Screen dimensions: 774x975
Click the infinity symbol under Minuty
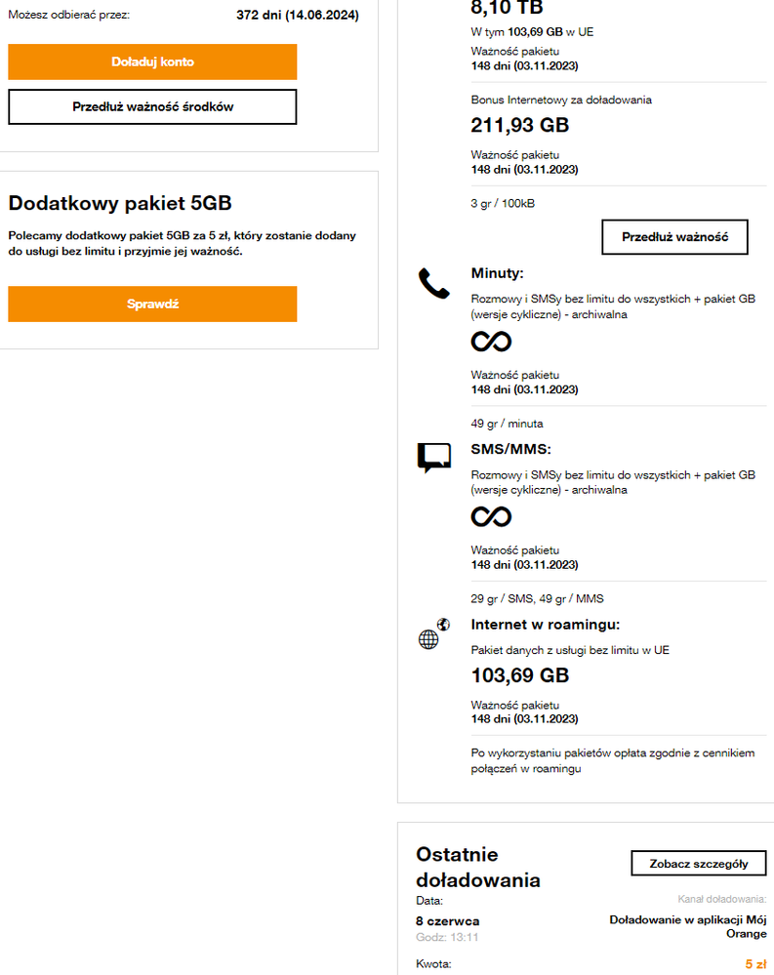(491, 342)
